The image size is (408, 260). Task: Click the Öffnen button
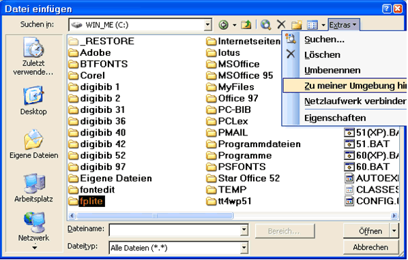366,231
